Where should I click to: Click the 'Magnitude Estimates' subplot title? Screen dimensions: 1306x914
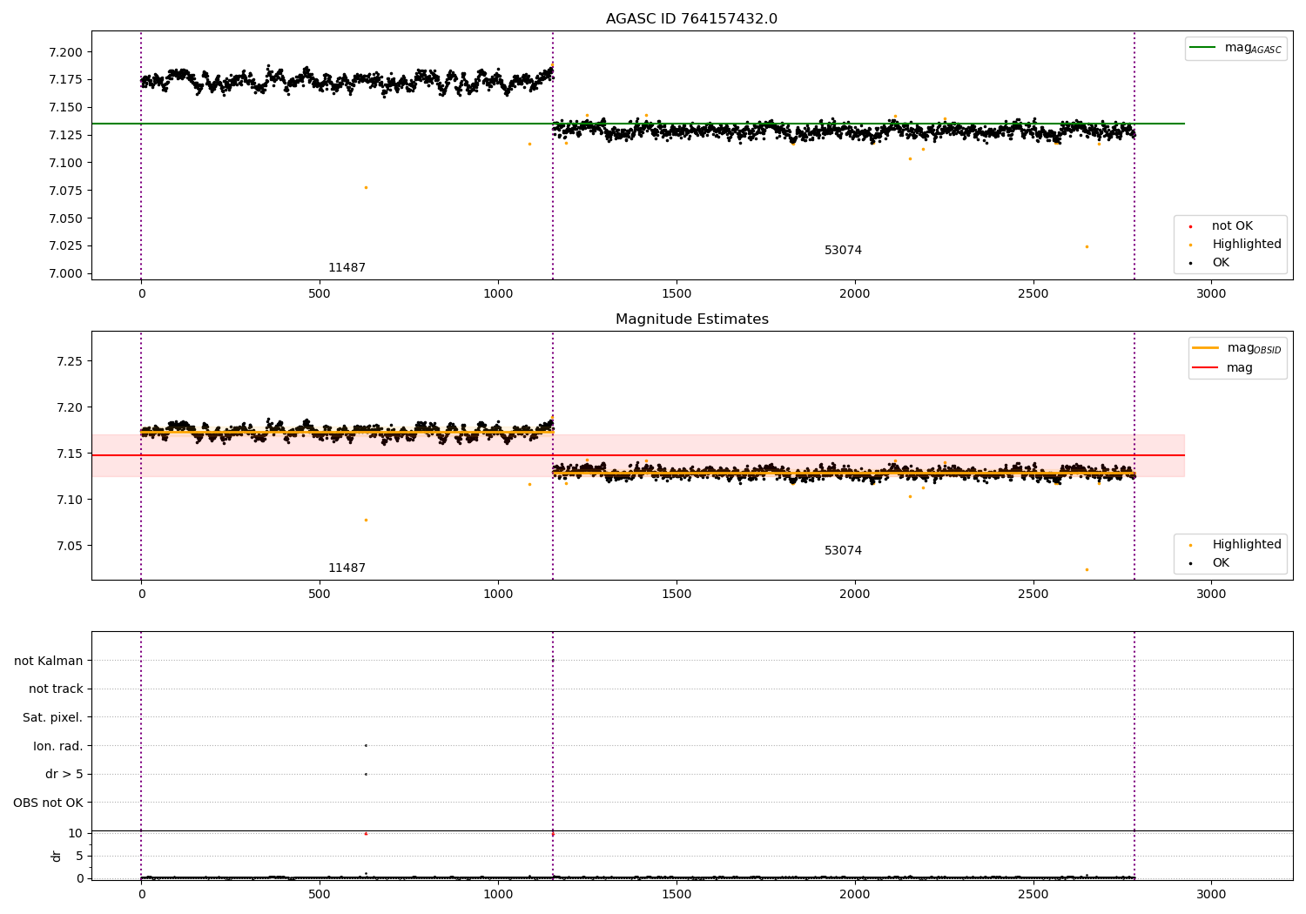[691, 319]
